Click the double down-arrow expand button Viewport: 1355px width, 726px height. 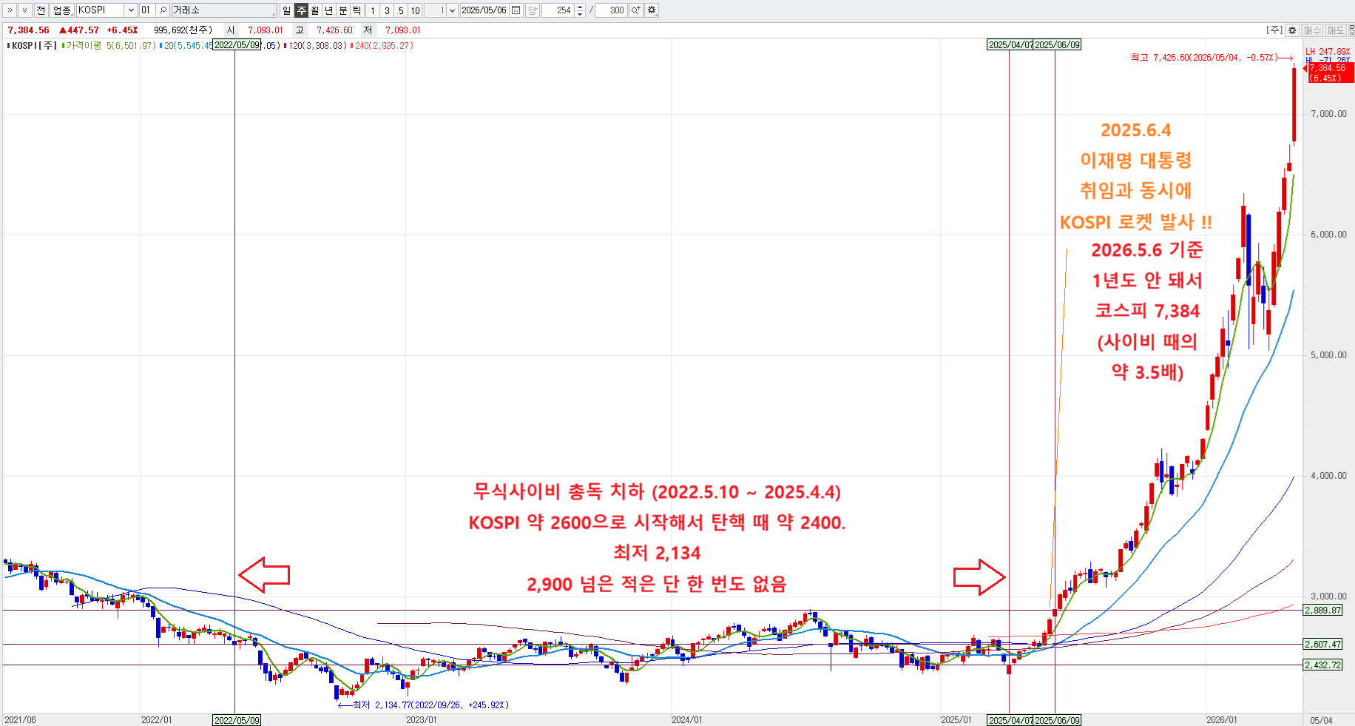24,10
